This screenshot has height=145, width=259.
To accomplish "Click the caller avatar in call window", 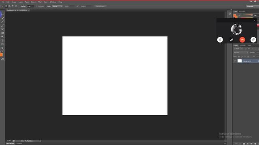I will click(236, 29).
